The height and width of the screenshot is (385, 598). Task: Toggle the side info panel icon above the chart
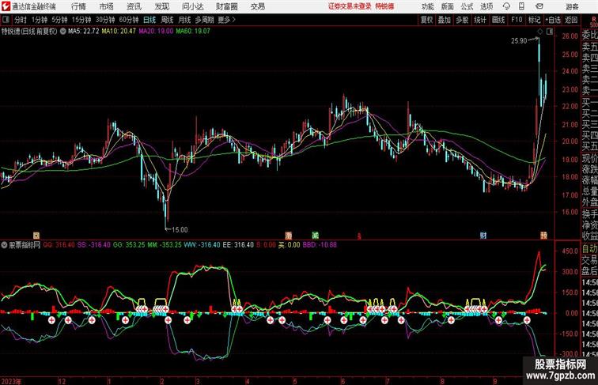tap(549, 32)
